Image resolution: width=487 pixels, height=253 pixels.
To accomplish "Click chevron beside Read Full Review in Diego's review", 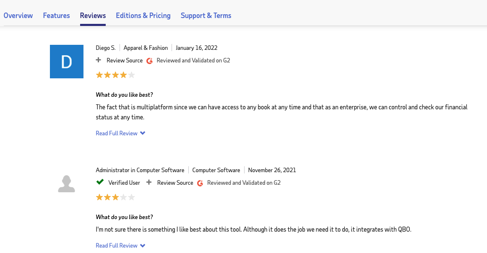I will click(143, 133).
